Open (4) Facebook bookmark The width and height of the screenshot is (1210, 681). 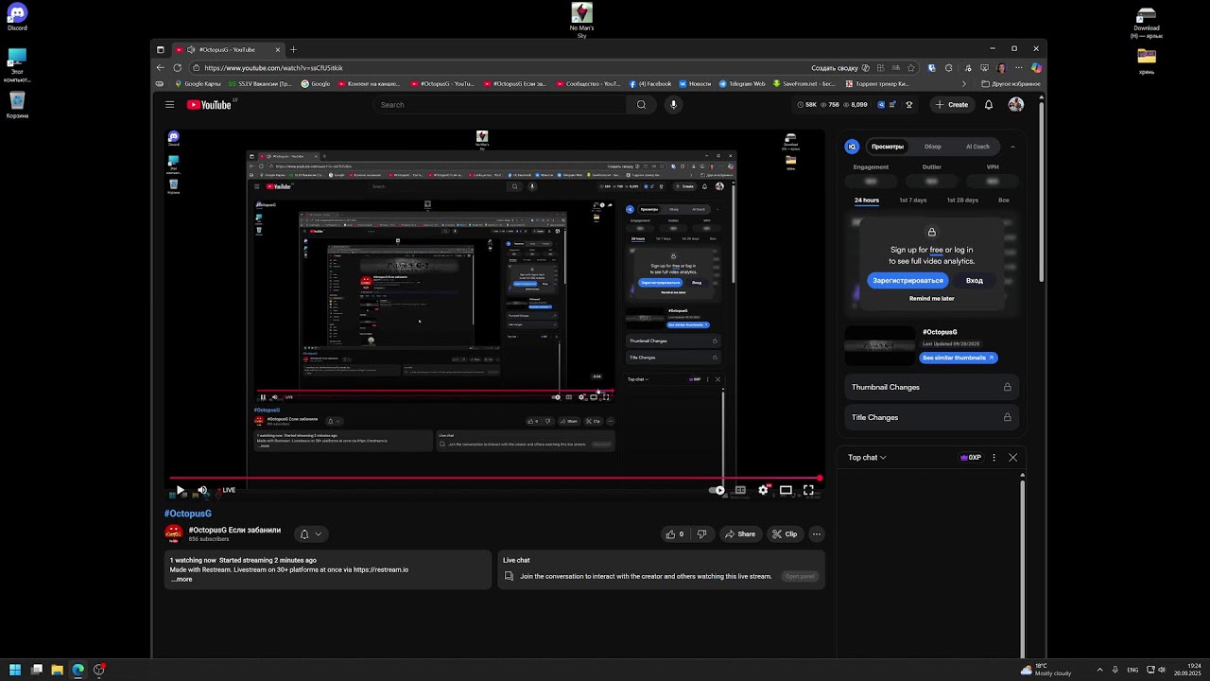[x=650, y=83]
